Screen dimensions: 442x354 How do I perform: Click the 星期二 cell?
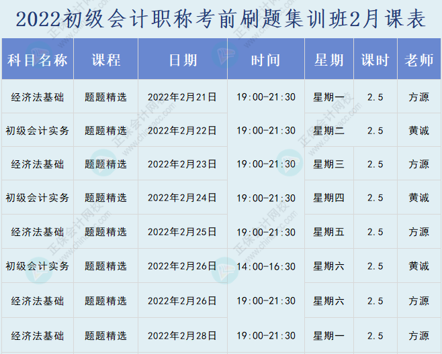click(x=328, y=131)
